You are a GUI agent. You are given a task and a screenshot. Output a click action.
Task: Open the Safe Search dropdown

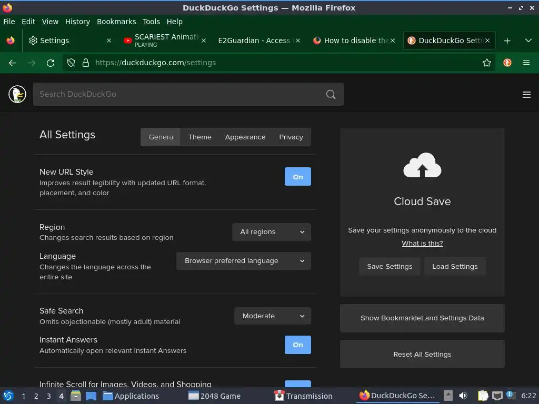point(273,316)
